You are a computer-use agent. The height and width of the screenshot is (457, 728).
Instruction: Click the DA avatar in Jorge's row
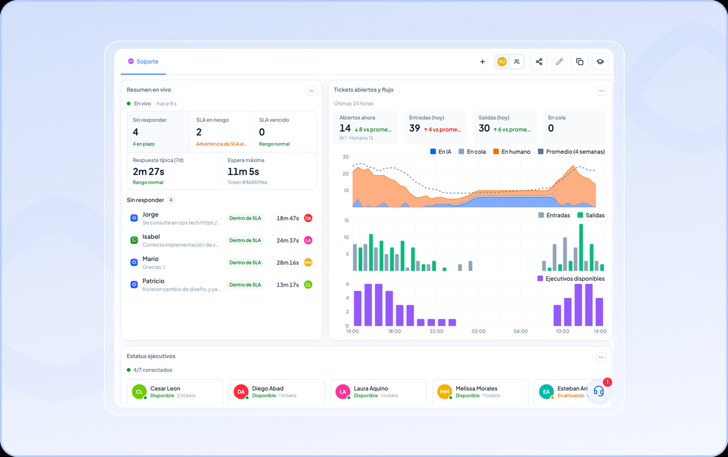[308, 218]
